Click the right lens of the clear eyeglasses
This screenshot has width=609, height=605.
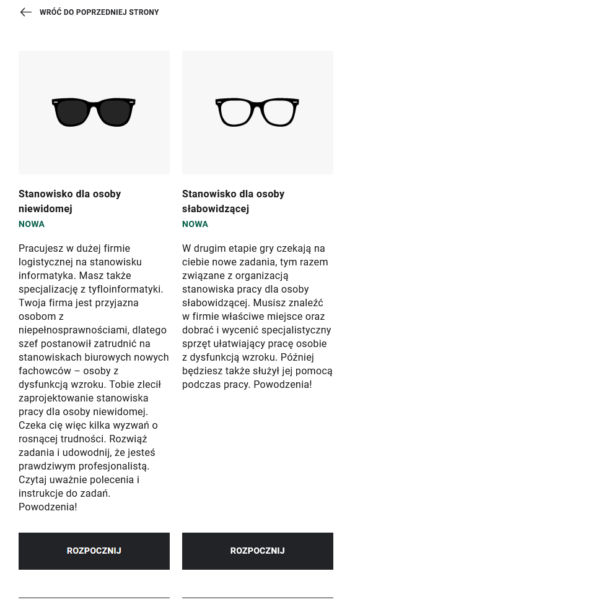click(x=278, y=113)
